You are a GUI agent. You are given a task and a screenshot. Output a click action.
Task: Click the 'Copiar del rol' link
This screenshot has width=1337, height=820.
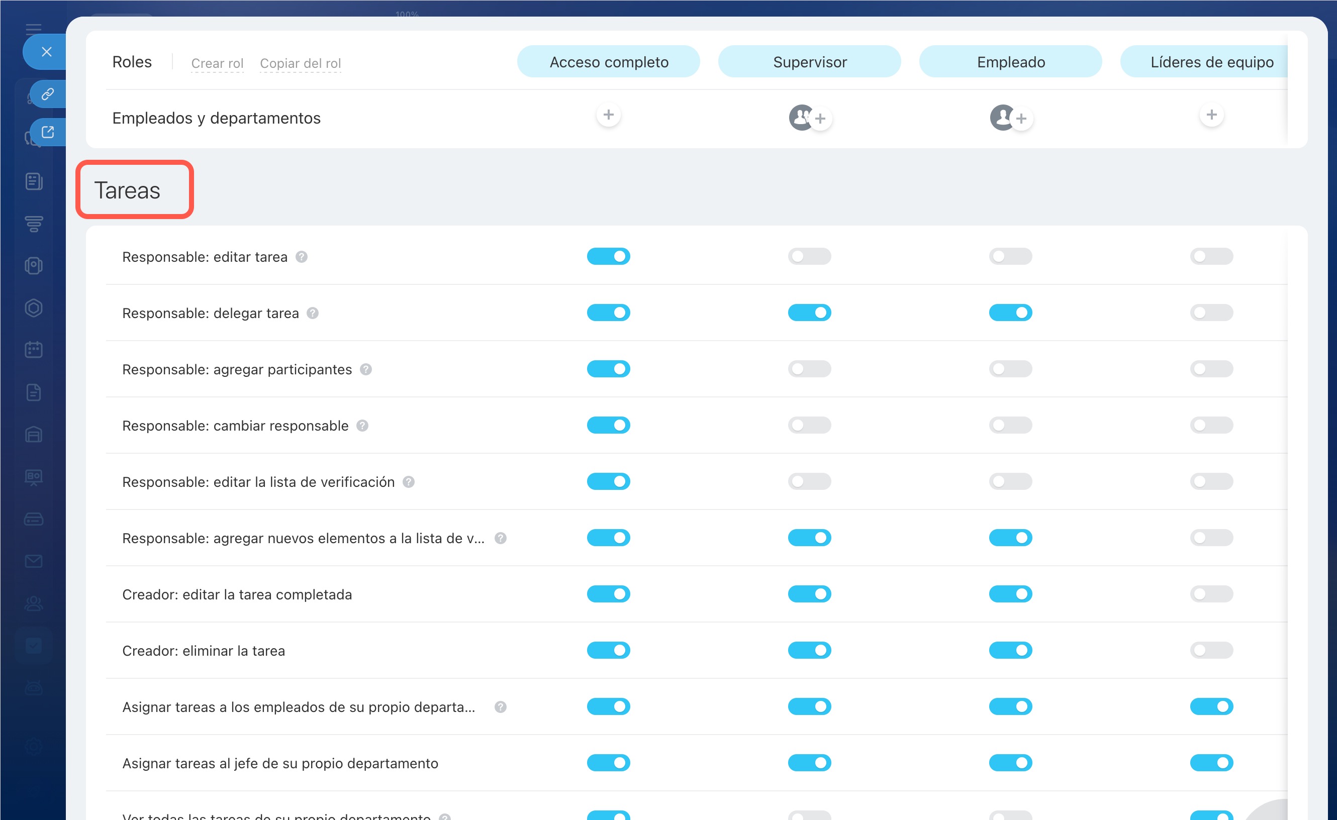[300, 63]
